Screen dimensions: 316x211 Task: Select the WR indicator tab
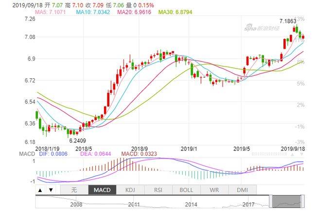point(214,190)
